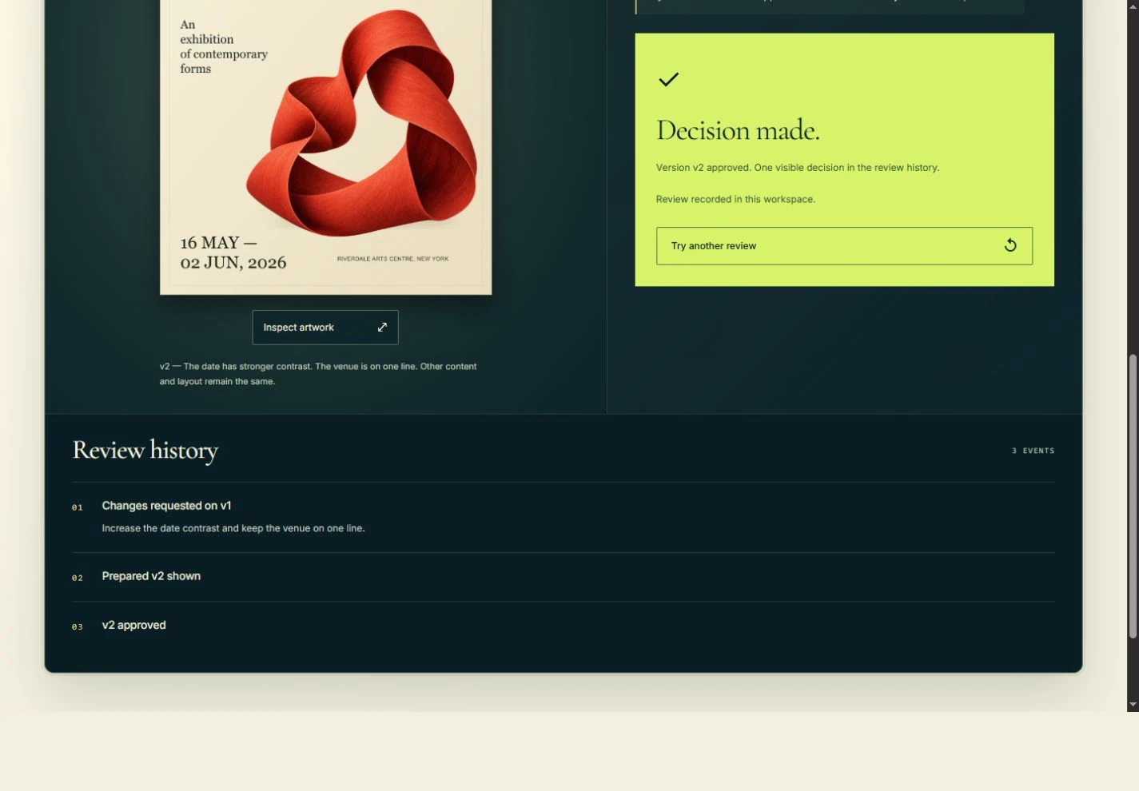This screenshot has height=791, width=1139.
Task: Click the v2 caption about stronger contrast
Action: 318,374
